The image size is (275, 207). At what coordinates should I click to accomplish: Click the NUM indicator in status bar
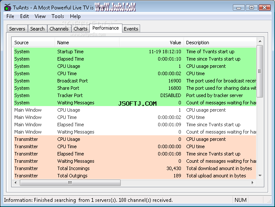241,200
